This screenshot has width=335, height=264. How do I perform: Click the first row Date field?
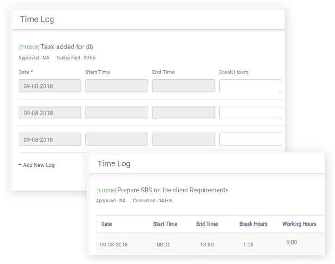point(50,86)
